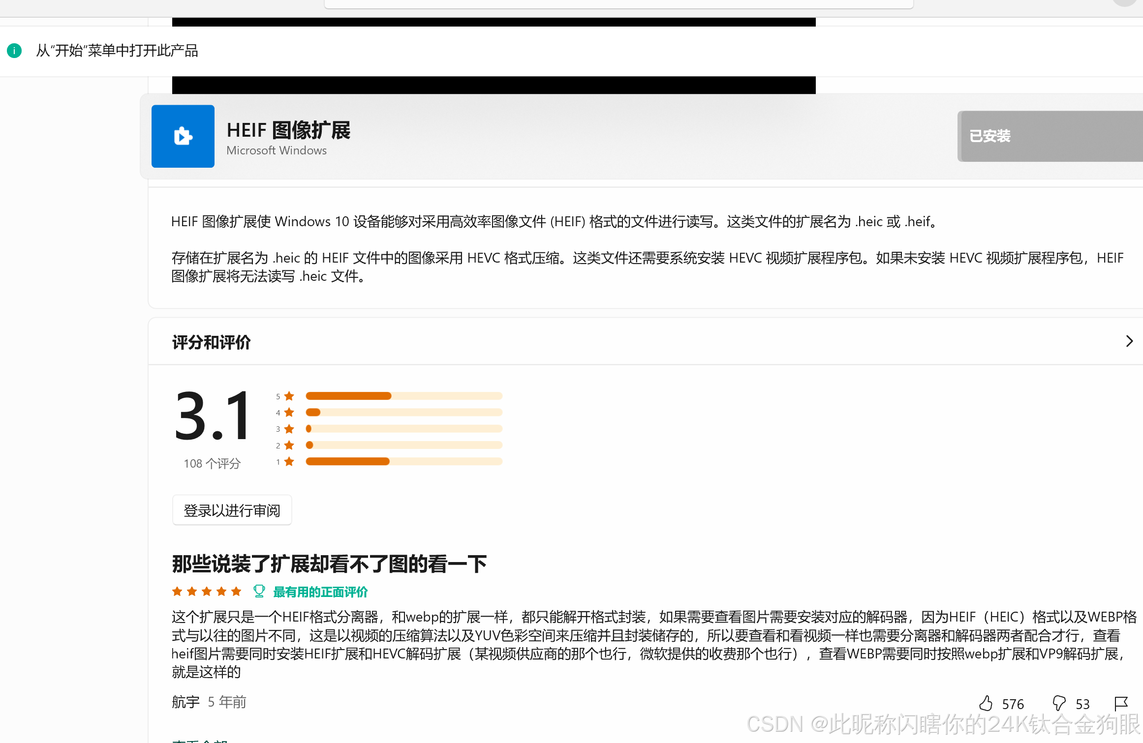Image resolution: width=1143 pixels, height=743 pixels.
Task: Click the trophy icon beside 最有用的正面评价
Action: coord(259,591)
